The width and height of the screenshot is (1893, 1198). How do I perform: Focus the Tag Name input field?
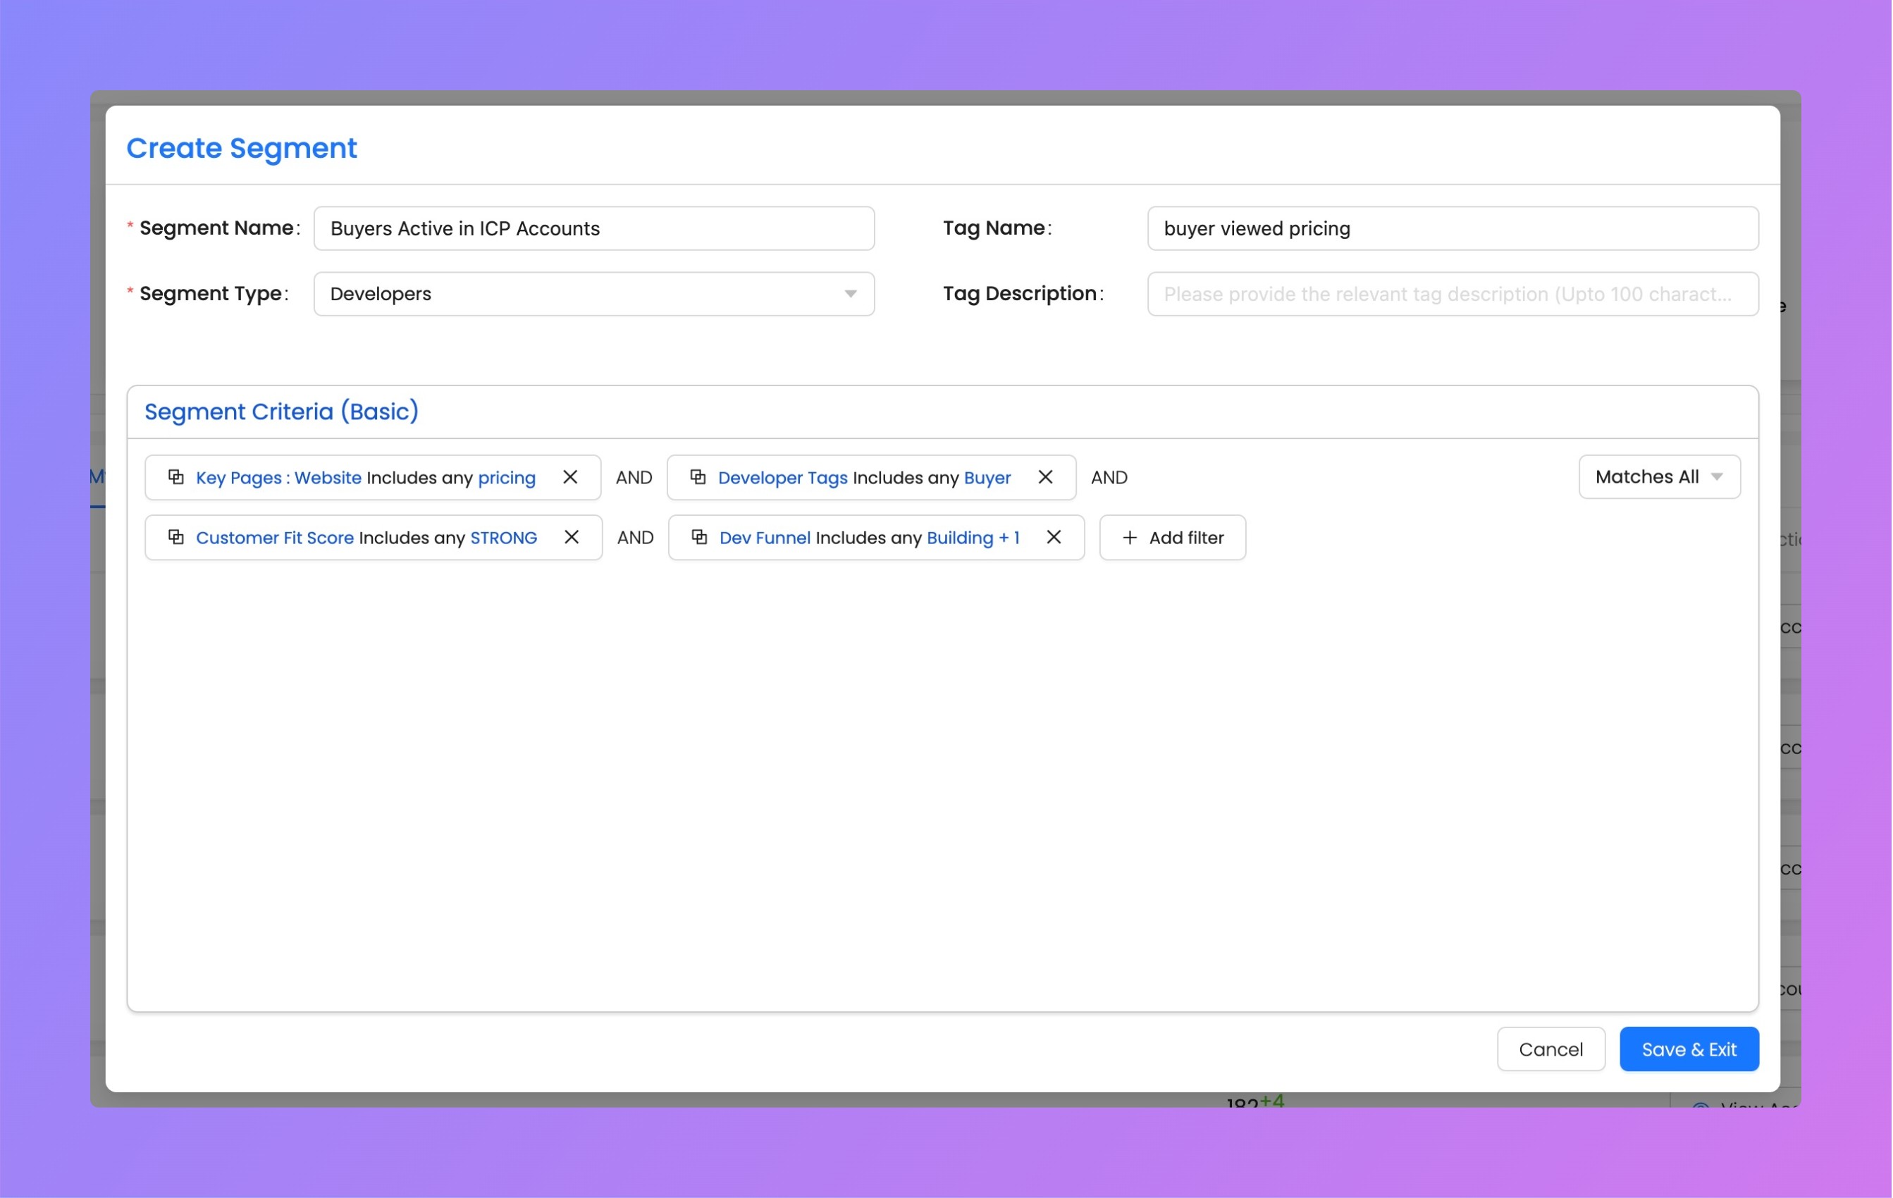point(1452,229)
